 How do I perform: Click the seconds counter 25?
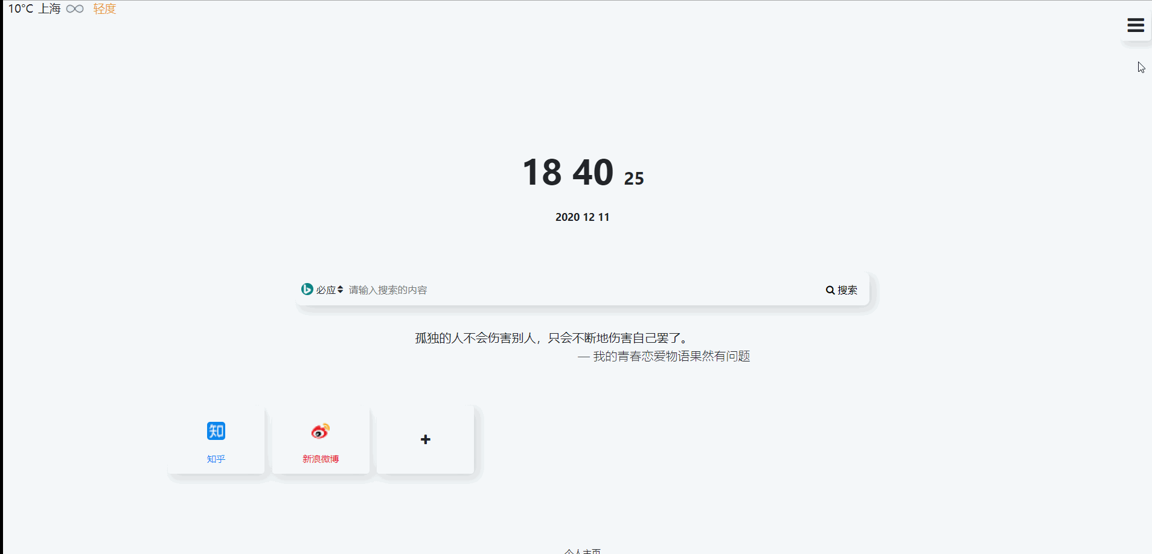[x=634, y=179]
